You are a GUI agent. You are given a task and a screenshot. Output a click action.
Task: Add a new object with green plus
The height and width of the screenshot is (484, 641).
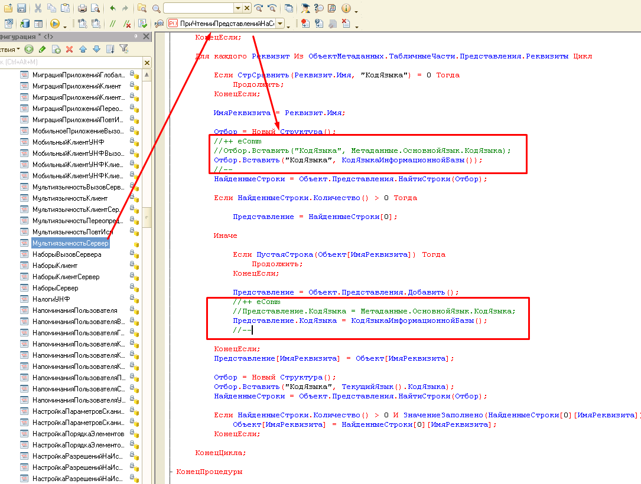coord(28,49)
